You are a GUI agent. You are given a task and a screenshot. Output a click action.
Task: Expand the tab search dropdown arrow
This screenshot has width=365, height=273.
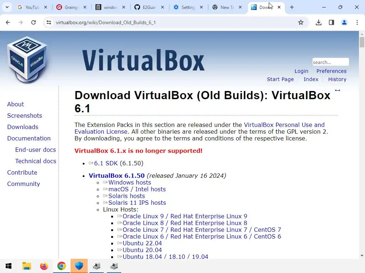pos(7,7)
